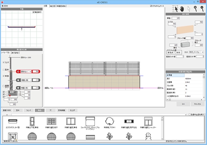This screenshot has height=145, width=207.
Task: Select the second sphere shrub thumbnail
Action: click(x=51, y=136)
